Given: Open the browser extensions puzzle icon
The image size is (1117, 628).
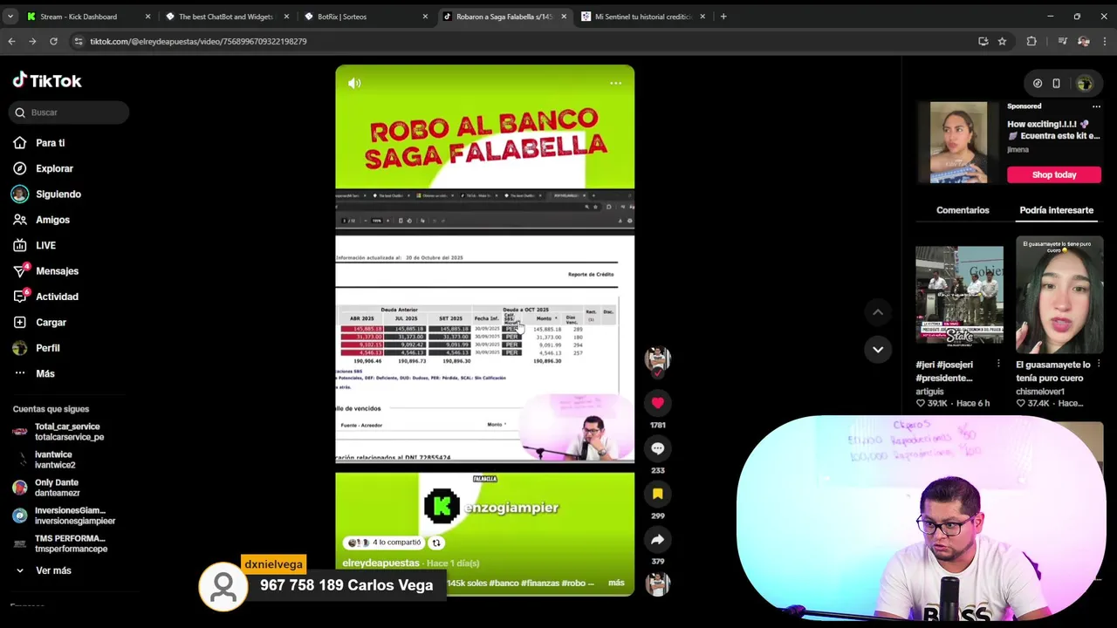Looking at the screenshot, I should (x=1031, y=41).
